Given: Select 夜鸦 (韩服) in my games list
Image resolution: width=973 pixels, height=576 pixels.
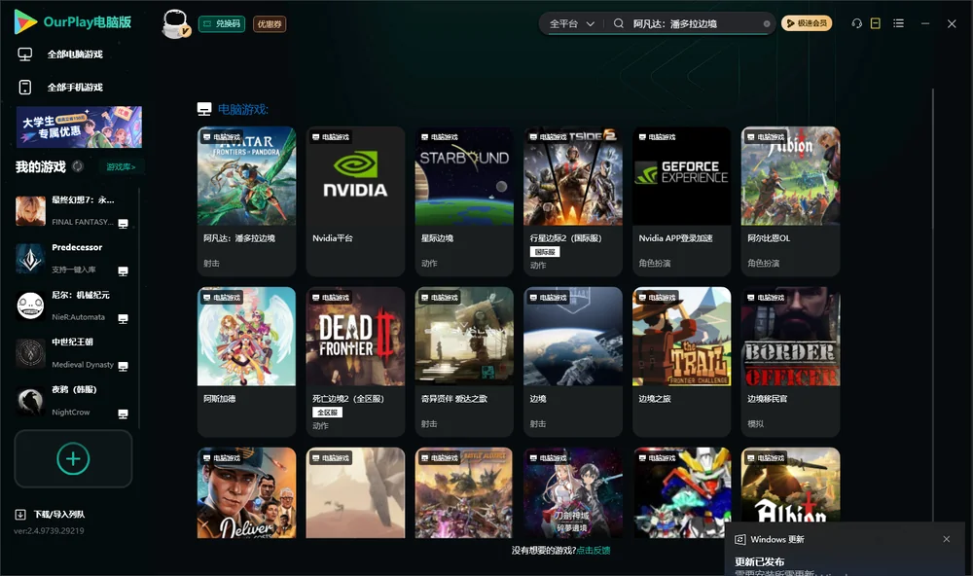Looking at the screenshot, I should coord(73,401).
